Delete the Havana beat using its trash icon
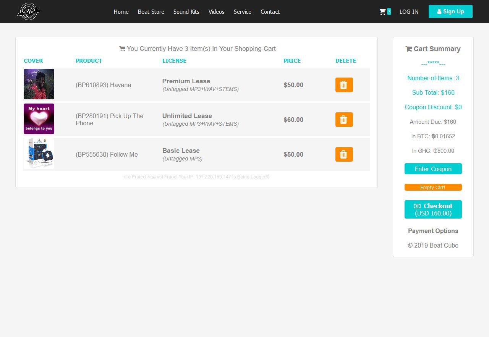Image resolution: width=489 pixels, height=337 pixels. (343, 85)
